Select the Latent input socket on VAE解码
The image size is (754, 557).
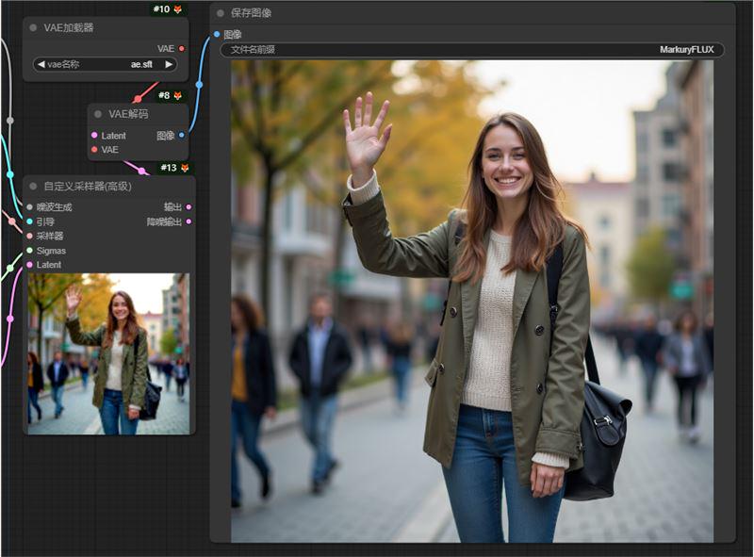93,135
